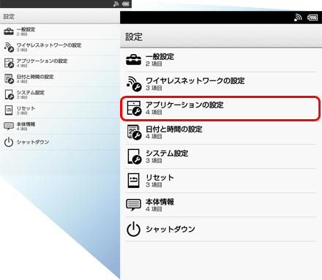The image size is (322, 280).
Task: Click the reset icon in the small screen
Action: [x=9, y=110]
